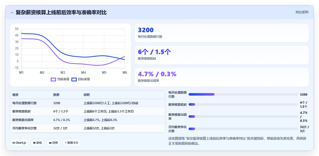This screenshot has height=156, width=319.
Task: Click the 薪资核算耗时 progress bar
Action: click(x=243, y=104)
